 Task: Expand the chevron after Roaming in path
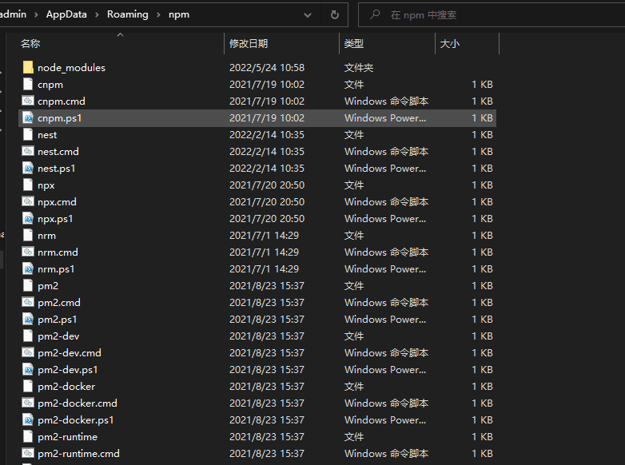tap(158, 14)
